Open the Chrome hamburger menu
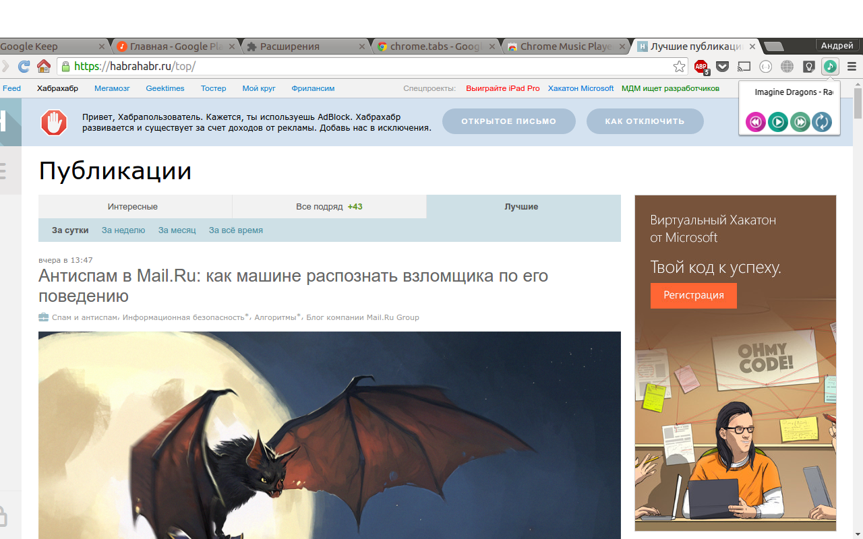Screen dimensions: 863x539 852,67
